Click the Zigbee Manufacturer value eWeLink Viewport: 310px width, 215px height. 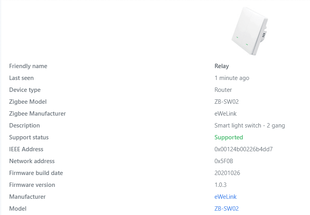click(225, 114)
